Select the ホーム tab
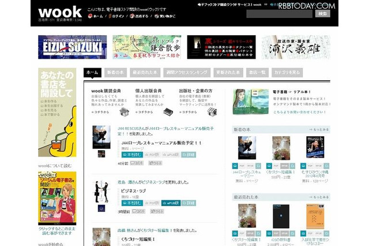 92,73
